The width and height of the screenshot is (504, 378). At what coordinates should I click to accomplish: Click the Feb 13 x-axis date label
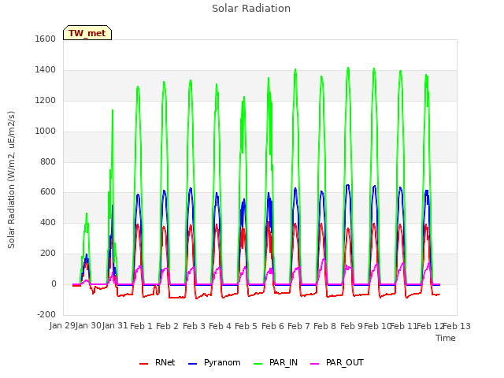point(457,326)
